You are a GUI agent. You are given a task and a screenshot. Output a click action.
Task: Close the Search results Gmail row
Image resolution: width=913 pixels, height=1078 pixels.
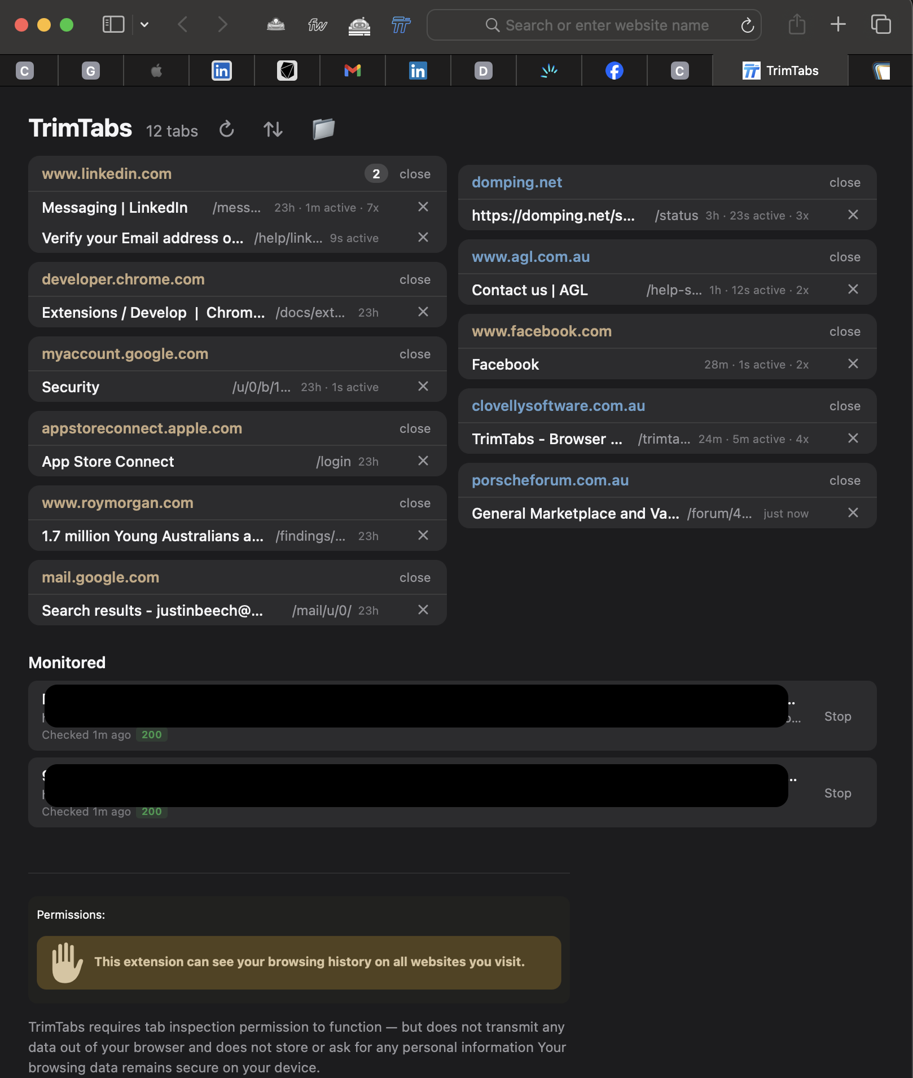click(x=423, y=610)
